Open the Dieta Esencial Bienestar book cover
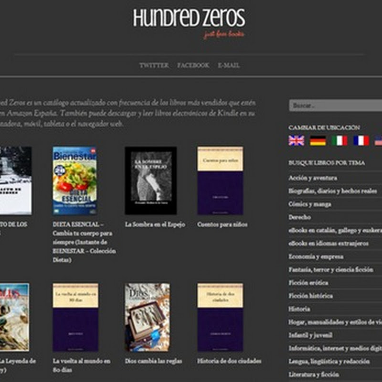The image size is (382, 382). tap(74, 180)
